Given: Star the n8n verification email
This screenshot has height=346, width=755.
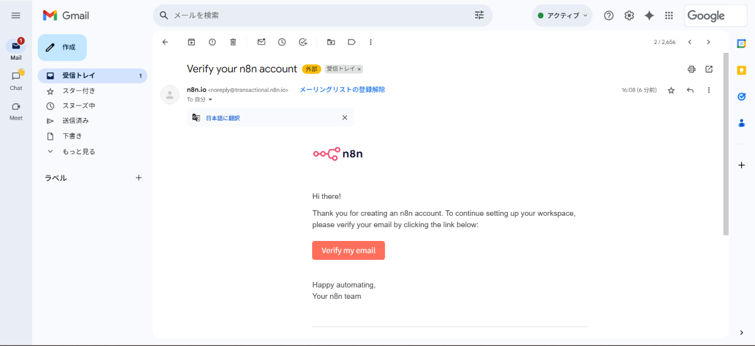Looking at the screenshot, I should [x=671, y=91].
